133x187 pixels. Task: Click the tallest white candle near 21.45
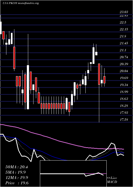(93, 56)
